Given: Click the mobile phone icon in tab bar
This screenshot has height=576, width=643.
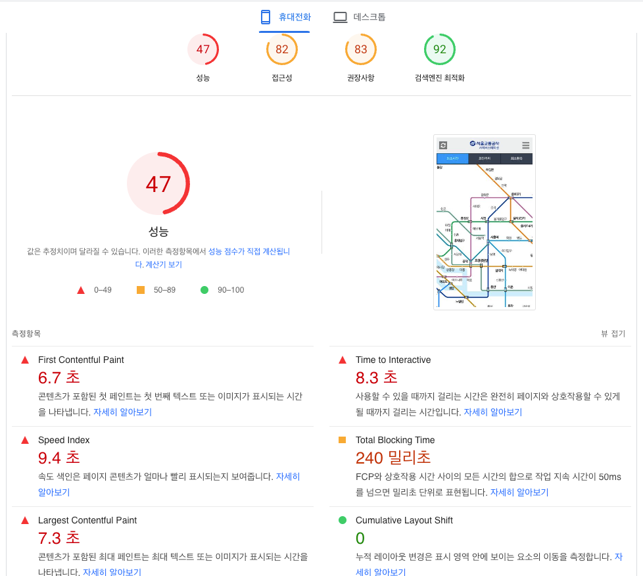Looking at the screenshot, I should pos(266,17).
